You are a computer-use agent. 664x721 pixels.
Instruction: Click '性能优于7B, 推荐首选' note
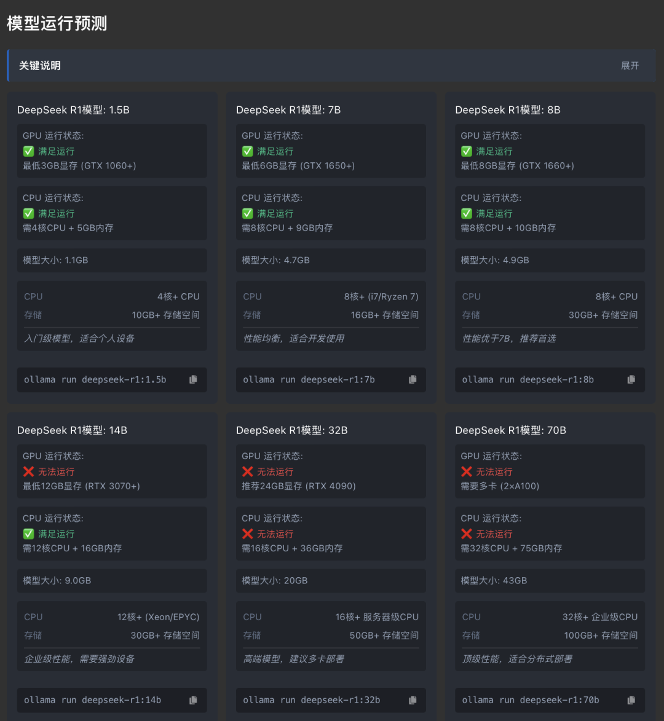509,339
